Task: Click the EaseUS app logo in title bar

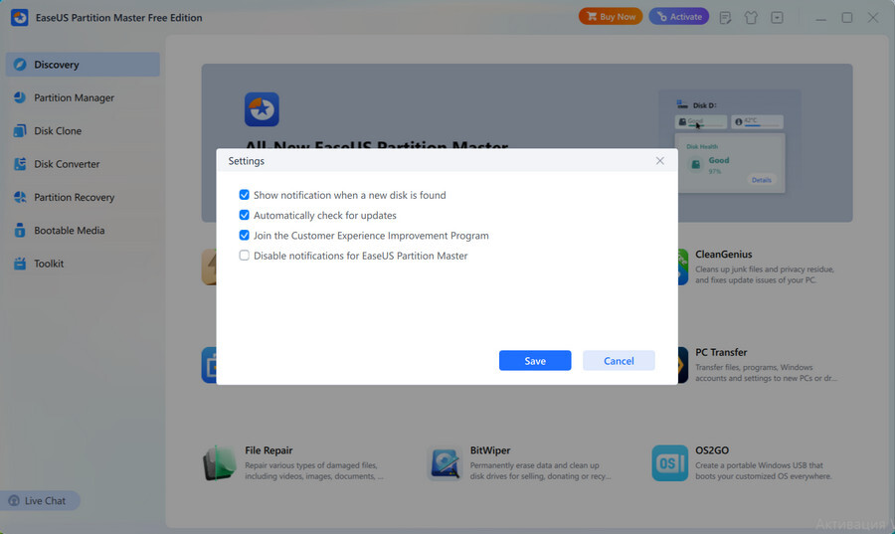Action: [20, 18]
